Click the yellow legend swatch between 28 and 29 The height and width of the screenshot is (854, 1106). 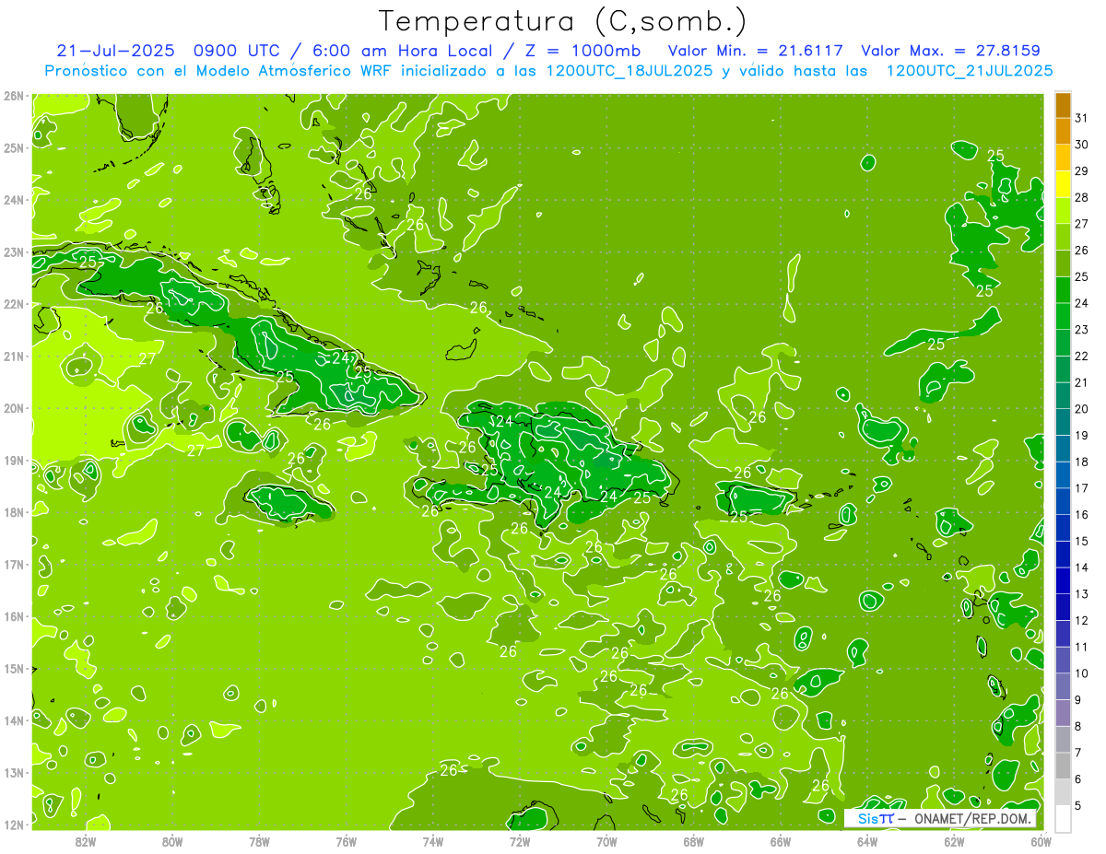[x=1063, y=184]
